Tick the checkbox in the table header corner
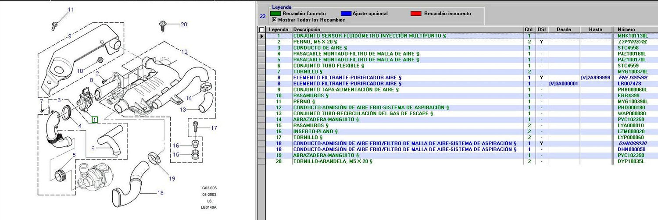 coord(262,29)
